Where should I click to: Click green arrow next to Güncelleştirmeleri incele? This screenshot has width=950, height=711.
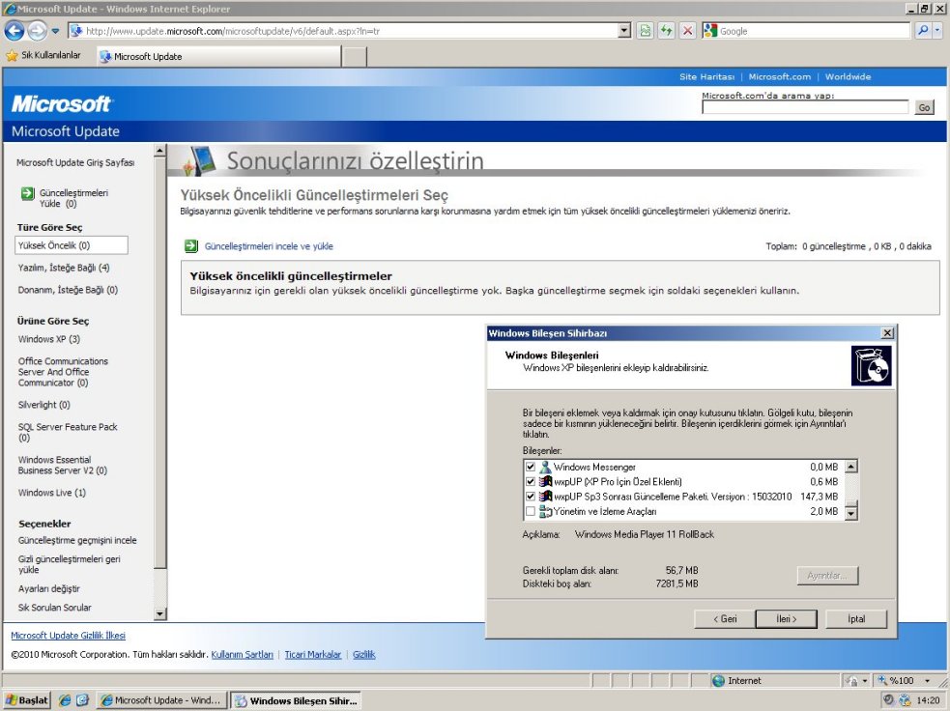tap(190, 246)
